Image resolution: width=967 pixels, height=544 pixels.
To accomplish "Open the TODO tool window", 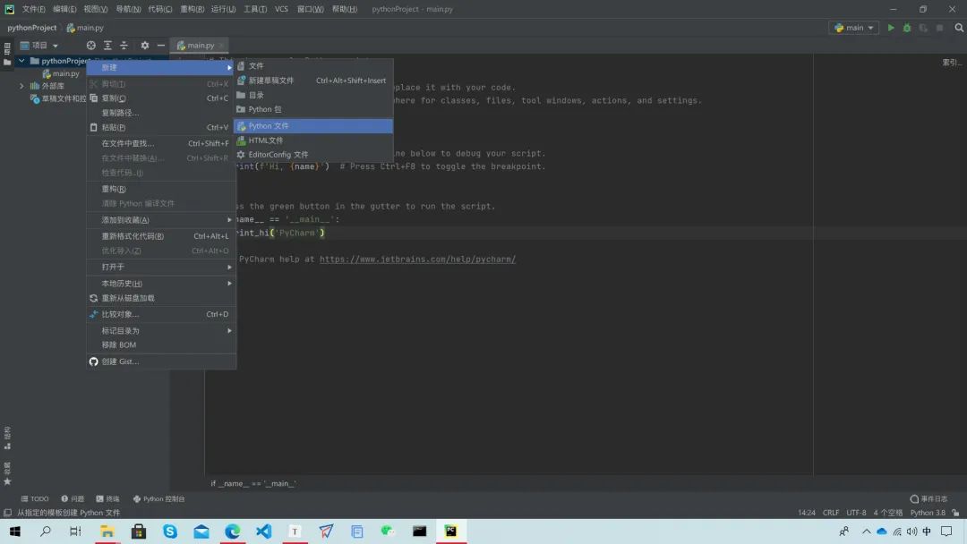I will [x=35, y=499].
